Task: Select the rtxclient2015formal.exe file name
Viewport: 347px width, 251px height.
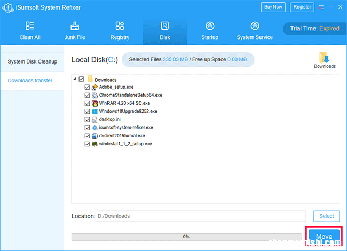Action: (x=122, y=136)
